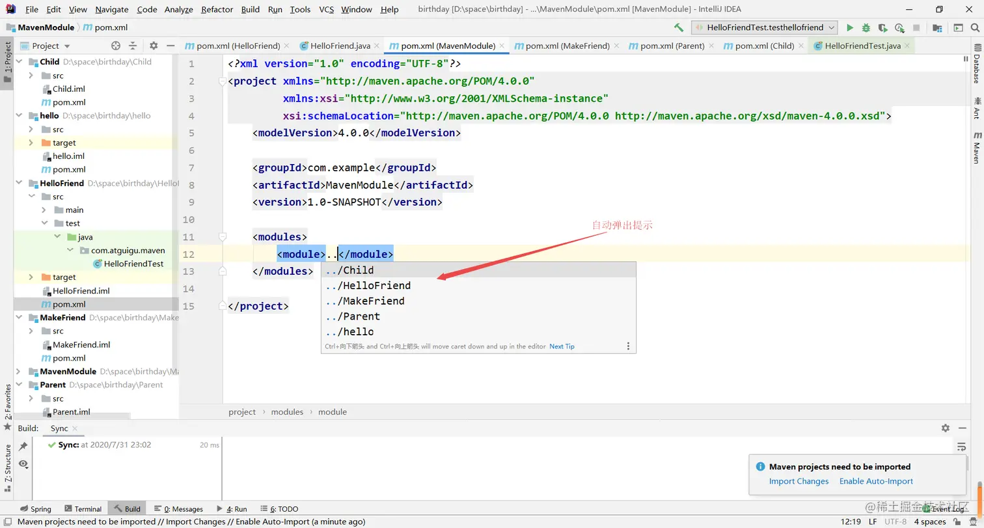Screen dimensions: 984x528
Task: Toggle the tool window bars button in the status bar
Action: coord(7,521)
